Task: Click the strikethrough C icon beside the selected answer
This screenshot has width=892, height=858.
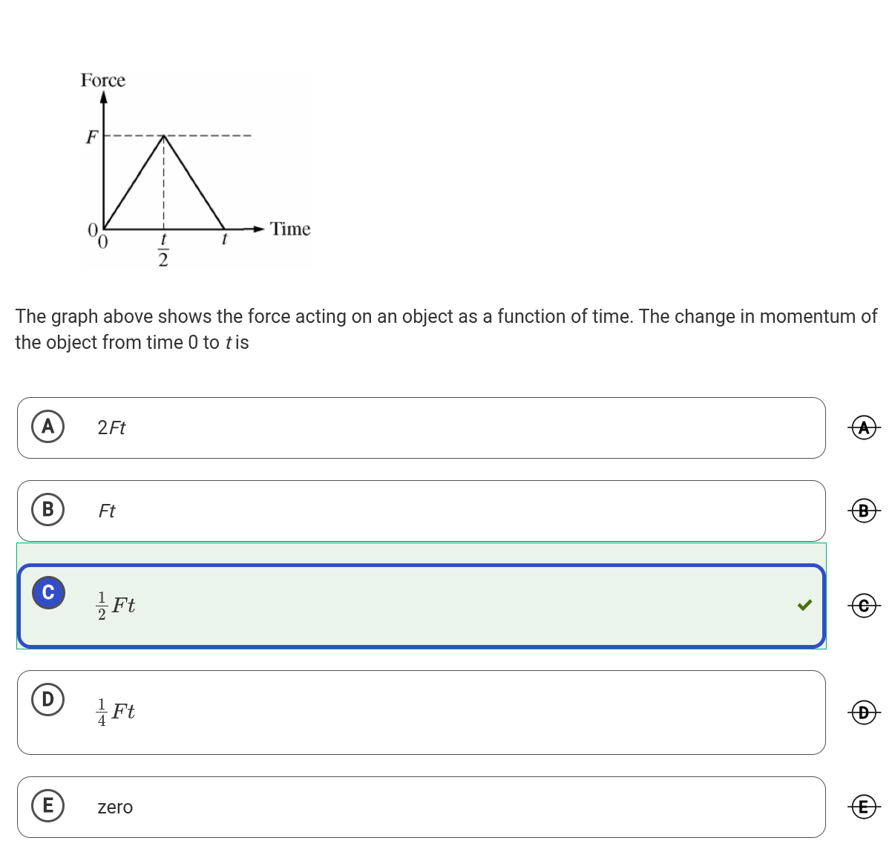Action: pos(863,606)
